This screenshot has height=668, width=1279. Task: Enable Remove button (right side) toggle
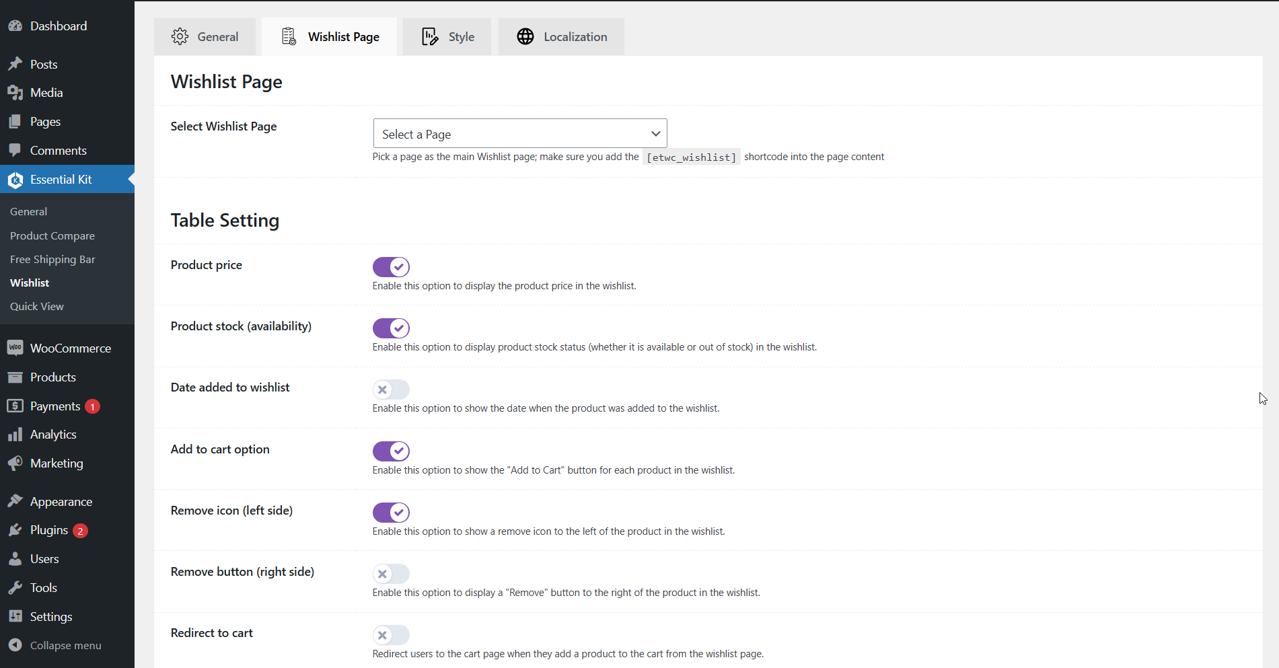point(391,574)
